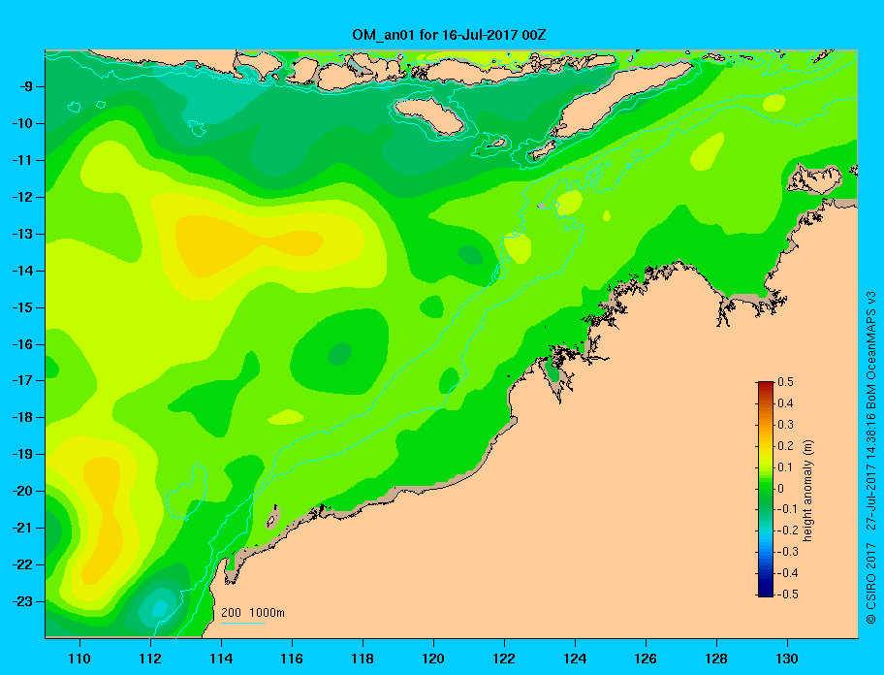The image size is (884, 675).
Task: Click longitude label 110 on the x-axis
Action: click(79, 659)
